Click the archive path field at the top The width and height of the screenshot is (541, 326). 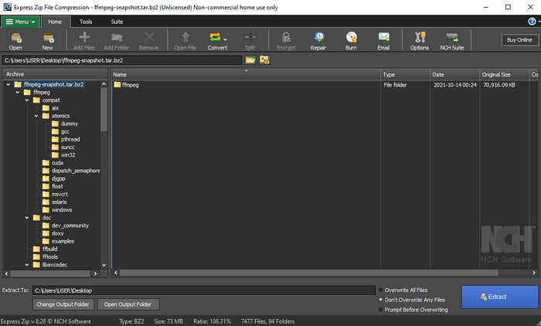tap(122, 60)
